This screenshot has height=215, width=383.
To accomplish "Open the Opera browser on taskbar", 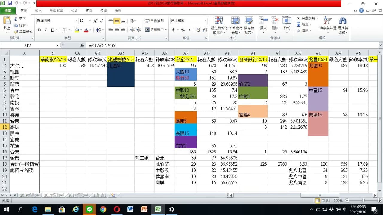I will pos(117,209).
